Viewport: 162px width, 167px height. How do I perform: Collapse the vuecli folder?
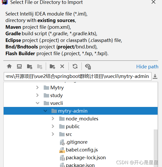(37, 103)
